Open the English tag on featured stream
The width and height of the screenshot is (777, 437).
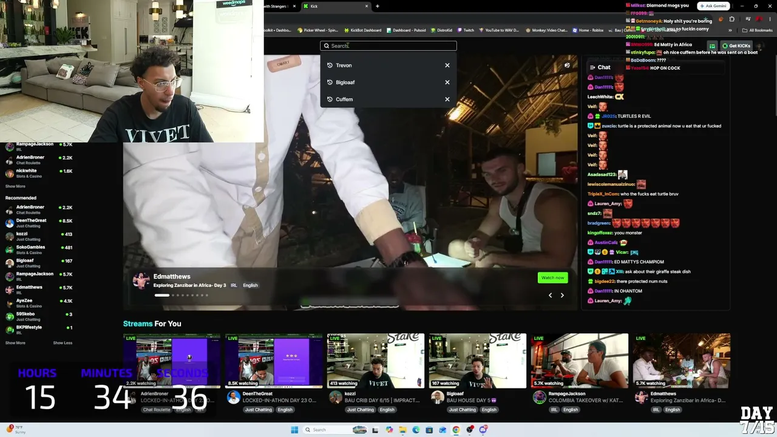click(250, 285)
